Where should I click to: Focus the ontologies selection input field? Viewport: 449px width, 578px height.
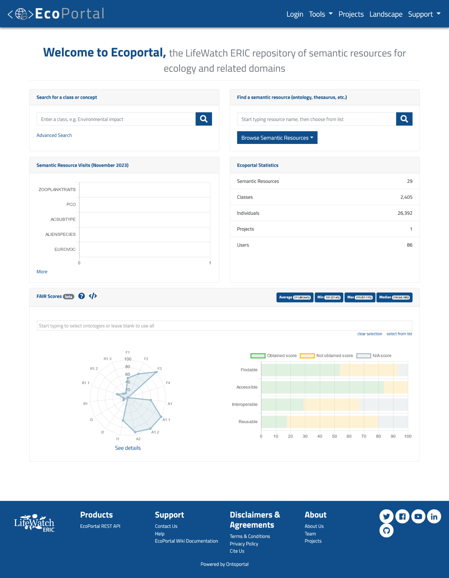pos(224,326)
